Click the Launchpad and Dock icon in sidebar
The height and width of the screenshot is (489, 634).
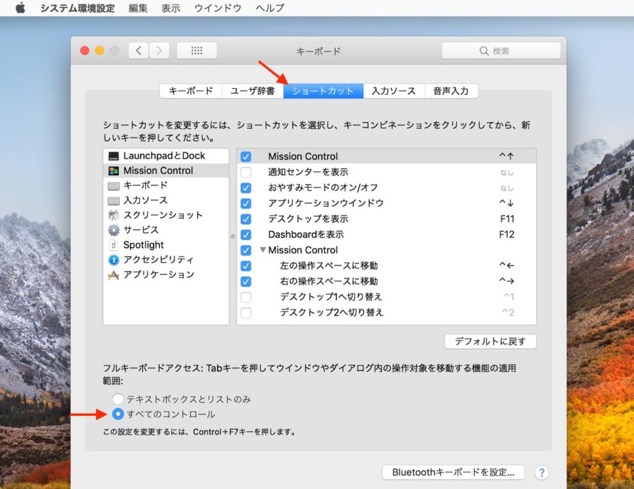click(114, 156)
